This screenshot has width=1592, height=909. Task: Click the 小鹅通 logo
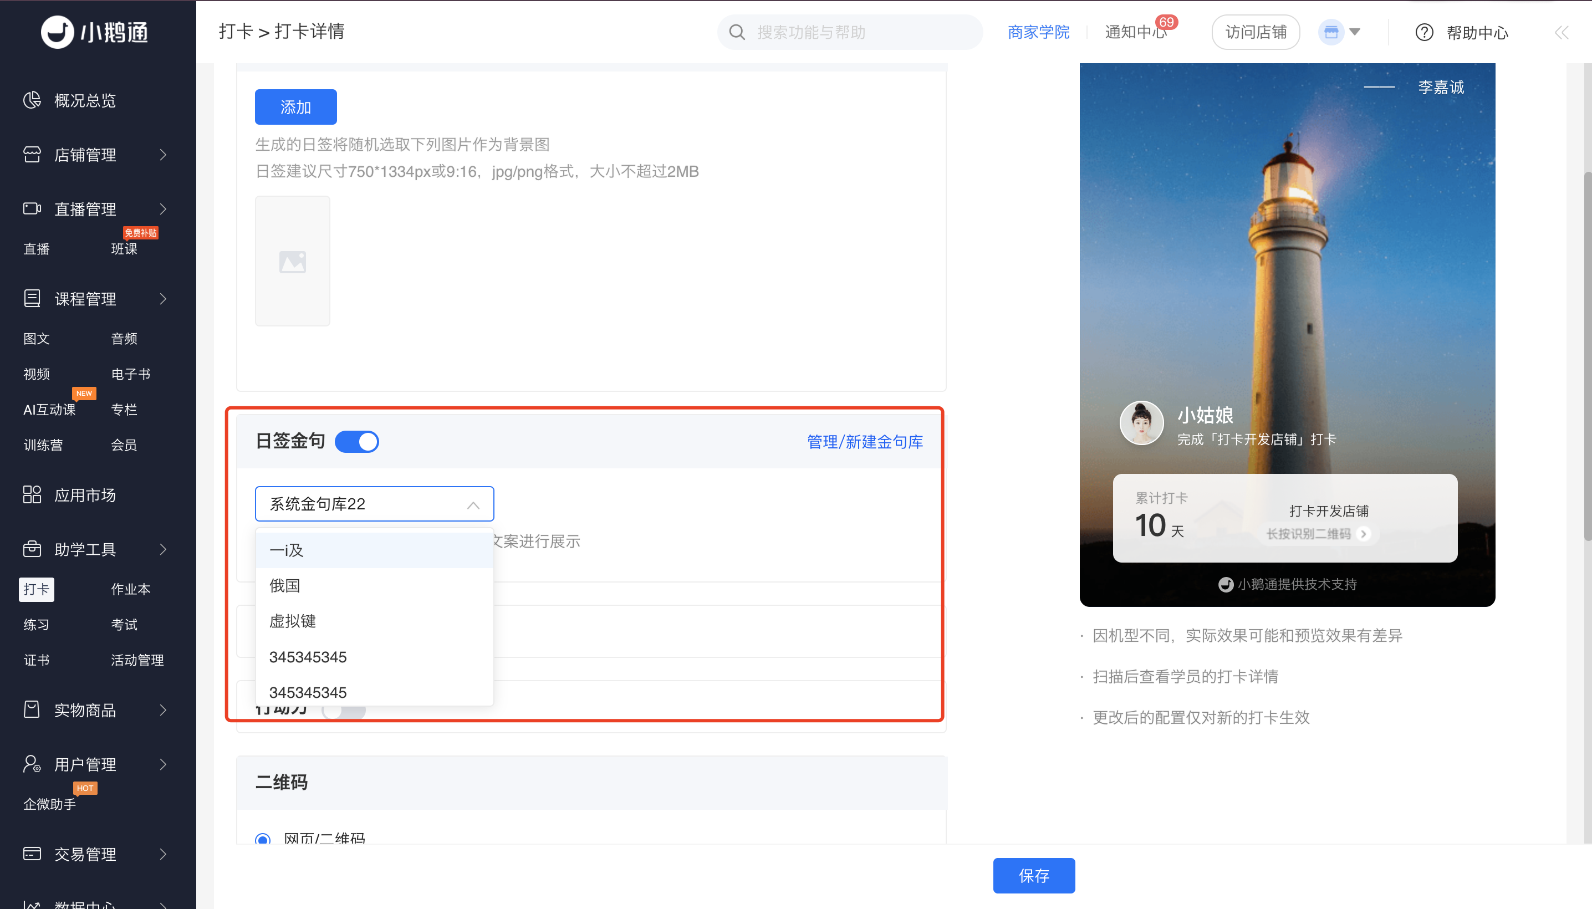click(94, 32)
